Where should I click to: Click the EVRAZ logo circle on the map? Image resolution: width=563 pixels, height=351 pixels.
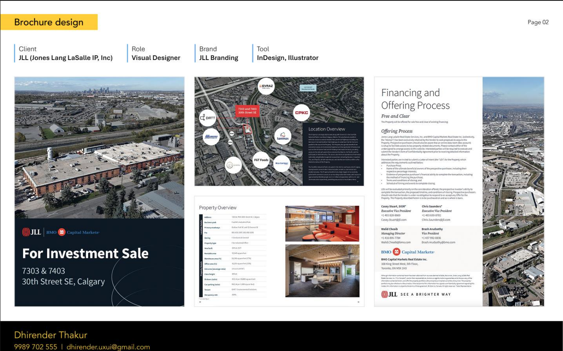[x=266, y=86]
